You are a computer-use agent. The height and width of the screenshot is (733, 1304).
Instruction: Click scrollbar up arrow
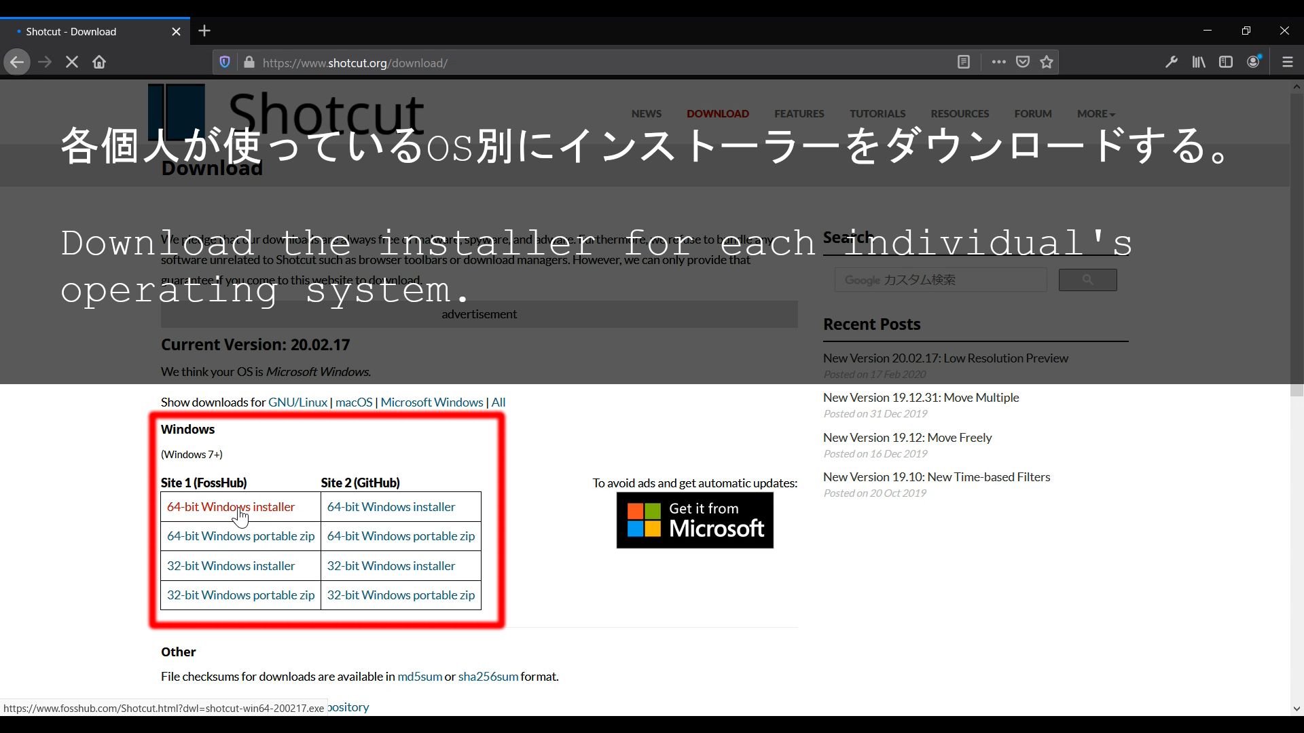coord(1297,87)
